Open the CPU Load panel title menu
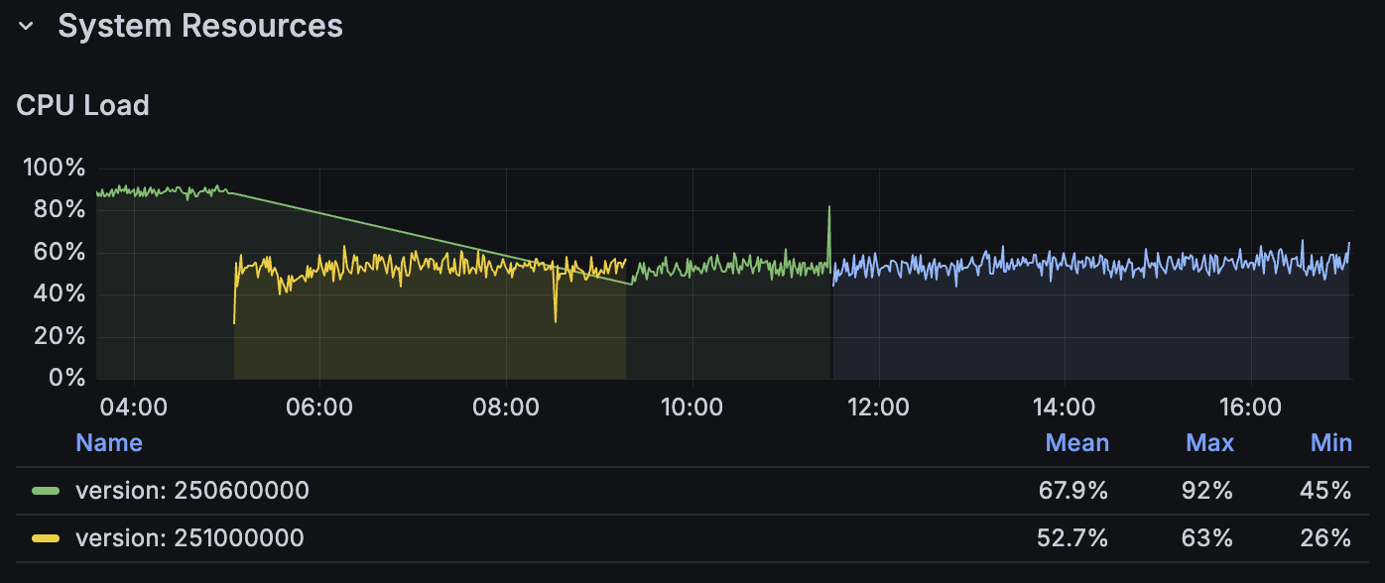This screenshot has width=1385, height=583. (82, 105)
